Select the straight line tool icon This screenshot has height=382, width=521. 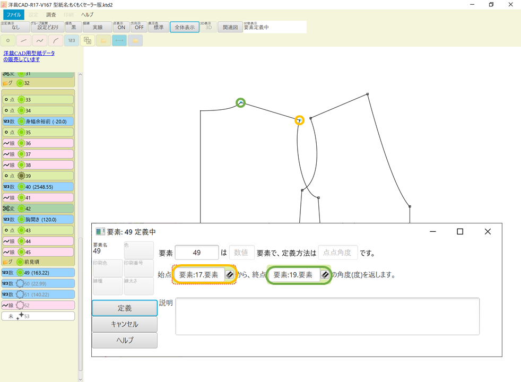(23, 40)
